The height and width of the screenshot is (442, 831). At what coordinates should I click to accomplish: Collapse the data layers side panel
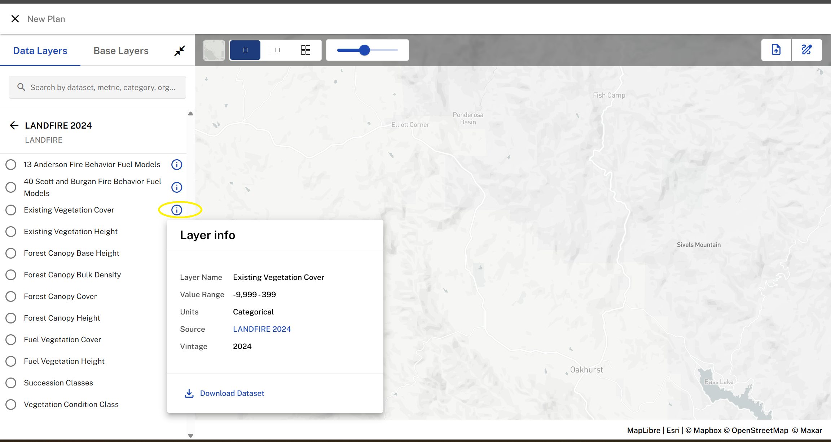coord(179,51)
